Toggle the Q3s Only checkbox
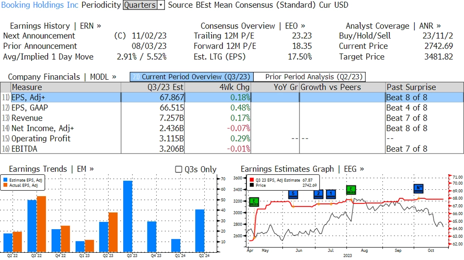This screenshot has height=260, width=464. [x=179, y=169]
